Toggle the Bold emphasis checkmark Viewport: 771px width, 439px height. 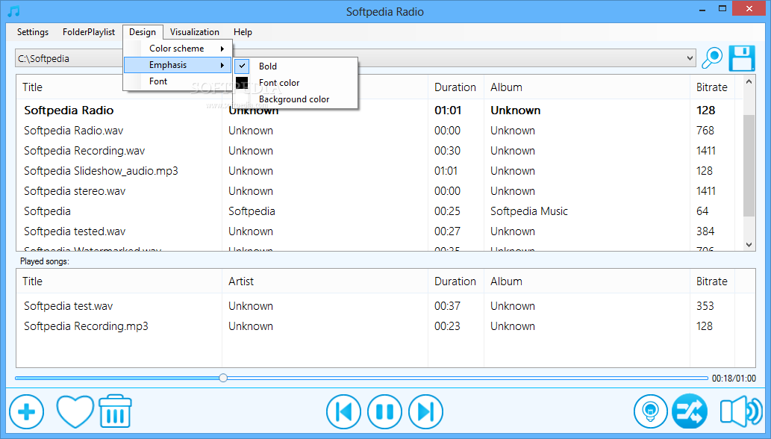(x=243, y=66)
